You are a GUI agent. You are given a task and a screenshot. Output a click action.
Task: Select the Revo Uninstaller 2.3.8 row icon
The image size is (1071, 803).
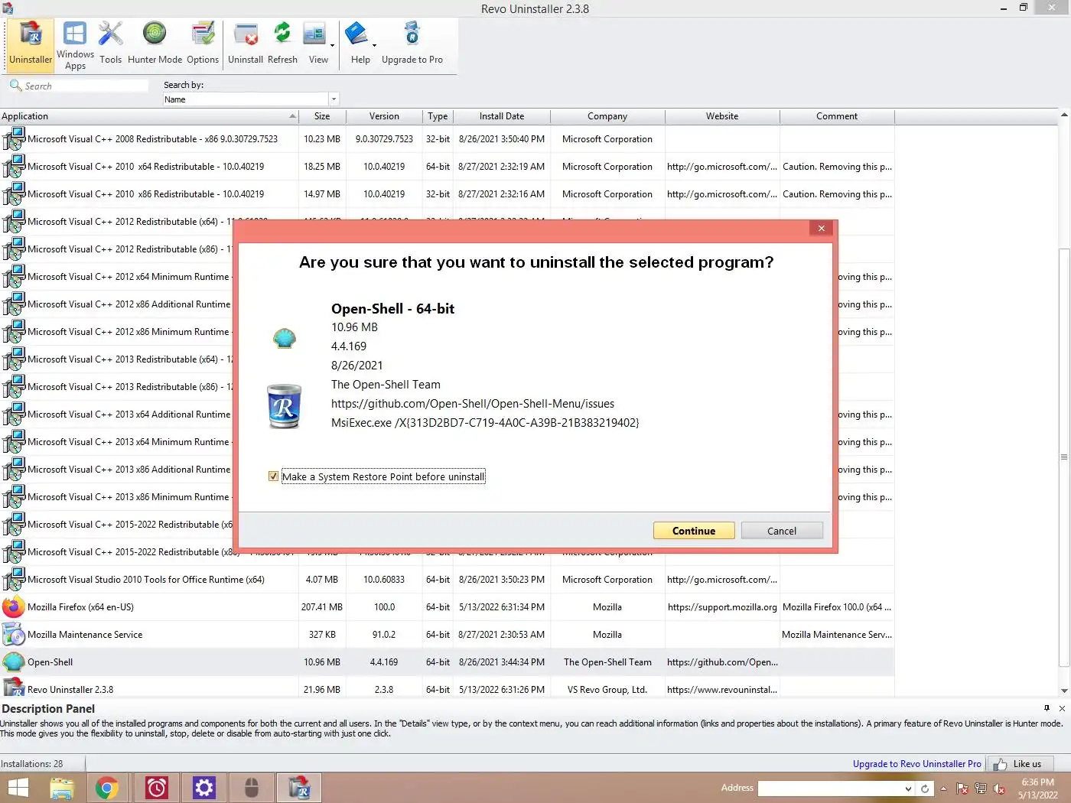click(x=13, y=688)
